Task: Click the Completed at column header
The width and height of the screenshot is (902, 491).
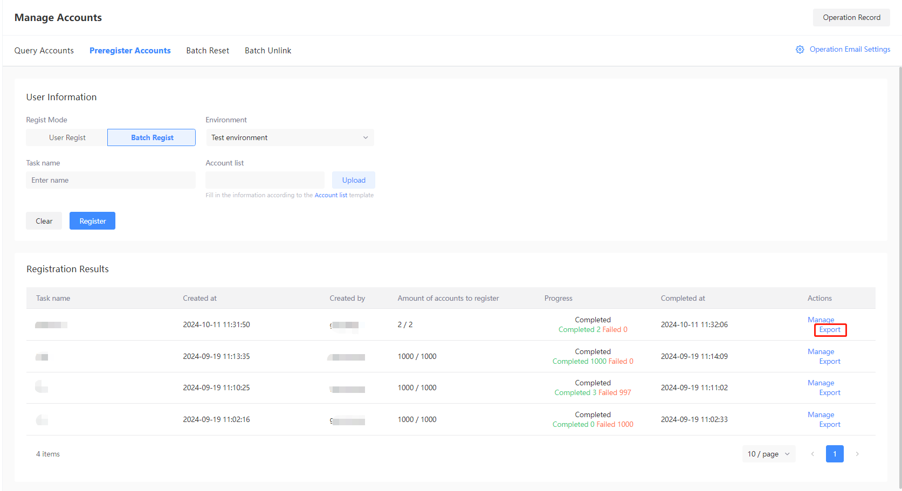Action: coord(683,298)
